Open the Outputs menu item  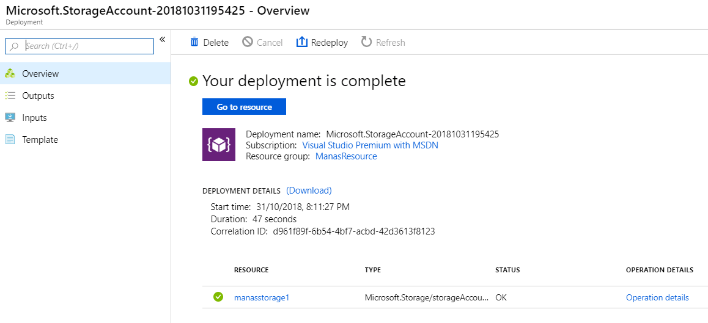pos(86,96)
